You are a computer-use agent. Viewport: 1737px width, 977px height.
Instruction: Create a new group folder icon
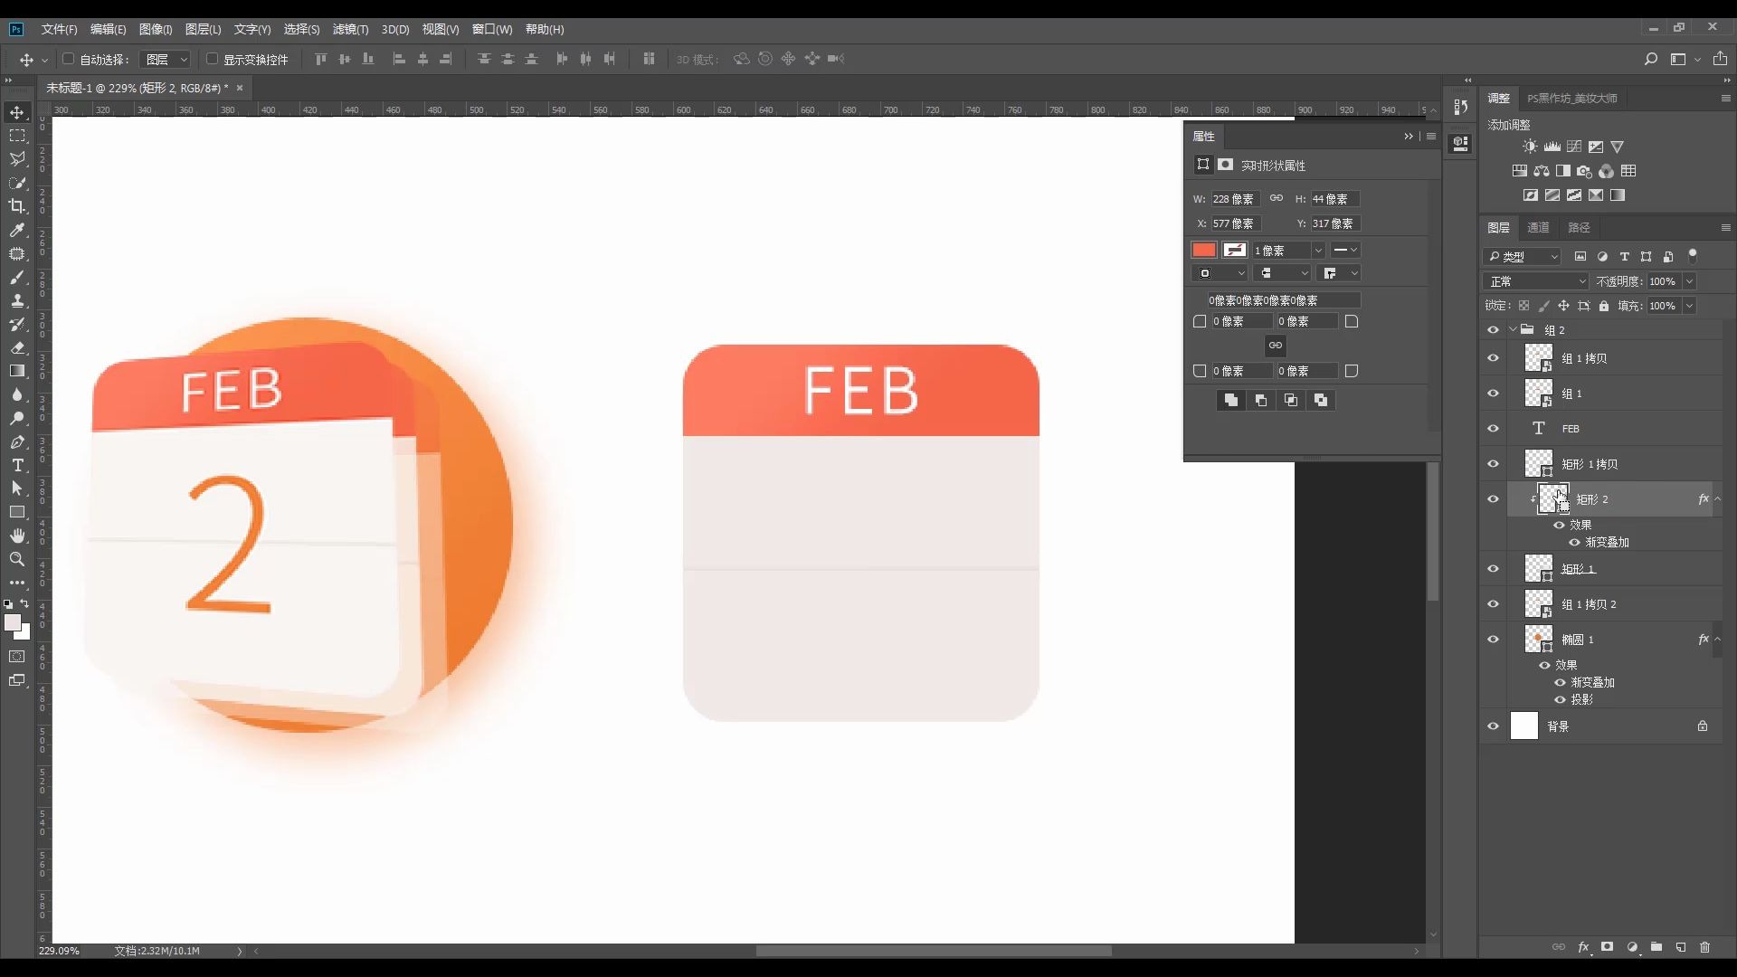pyautogui.click(x=1656, y=947)
